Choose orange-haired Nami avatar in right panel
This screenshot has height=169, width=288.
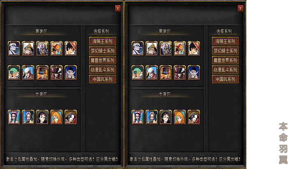[180, 117]
